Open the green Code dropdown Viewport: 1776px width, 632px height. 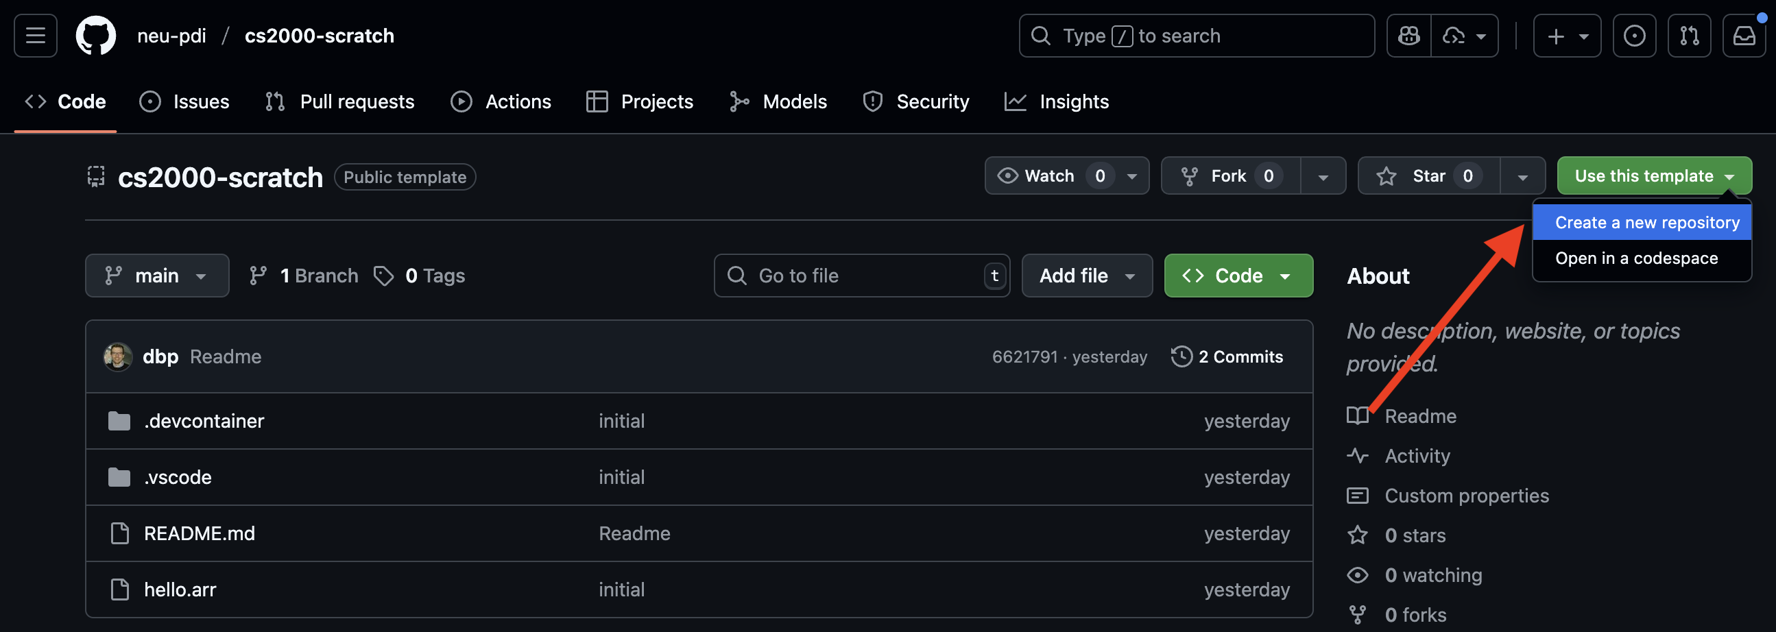(1238, 276)
